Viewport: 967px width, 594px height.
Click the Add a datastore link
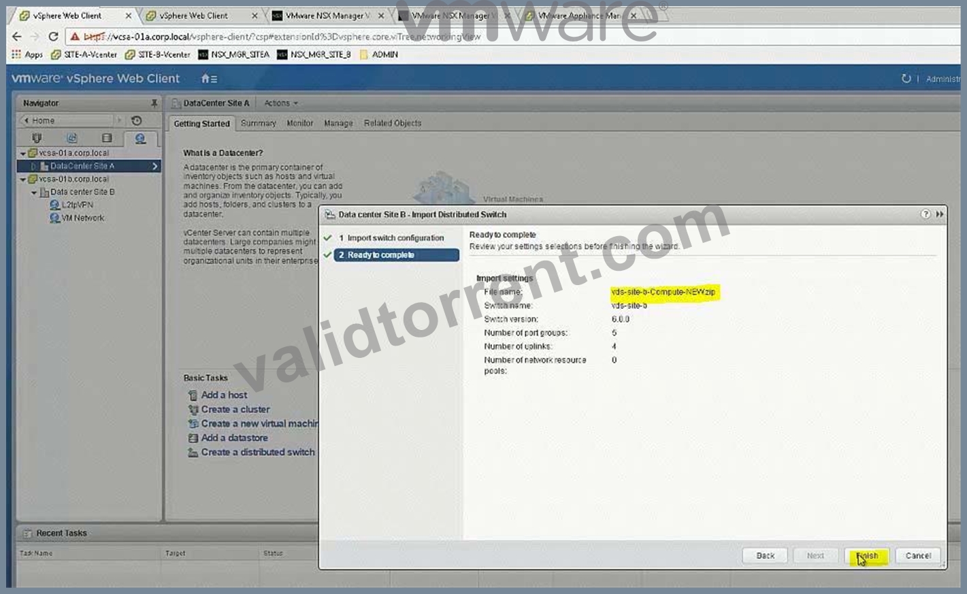pos(234,438)
